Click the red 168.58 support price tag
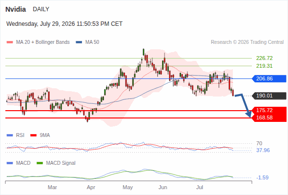 tap(269, 118)
